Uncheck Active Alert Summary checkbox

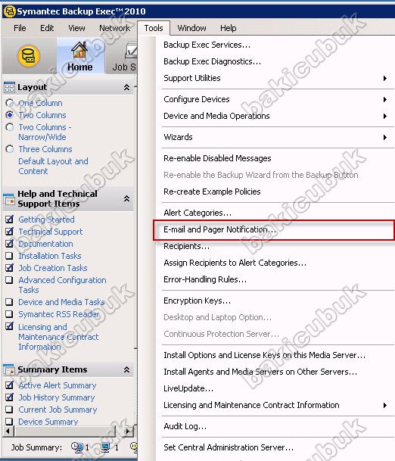9,385
